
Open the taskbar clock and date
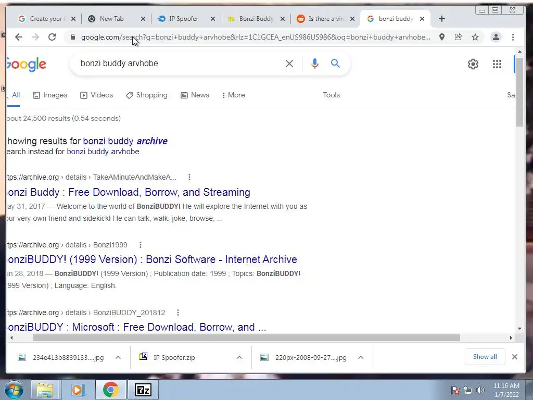506,390
